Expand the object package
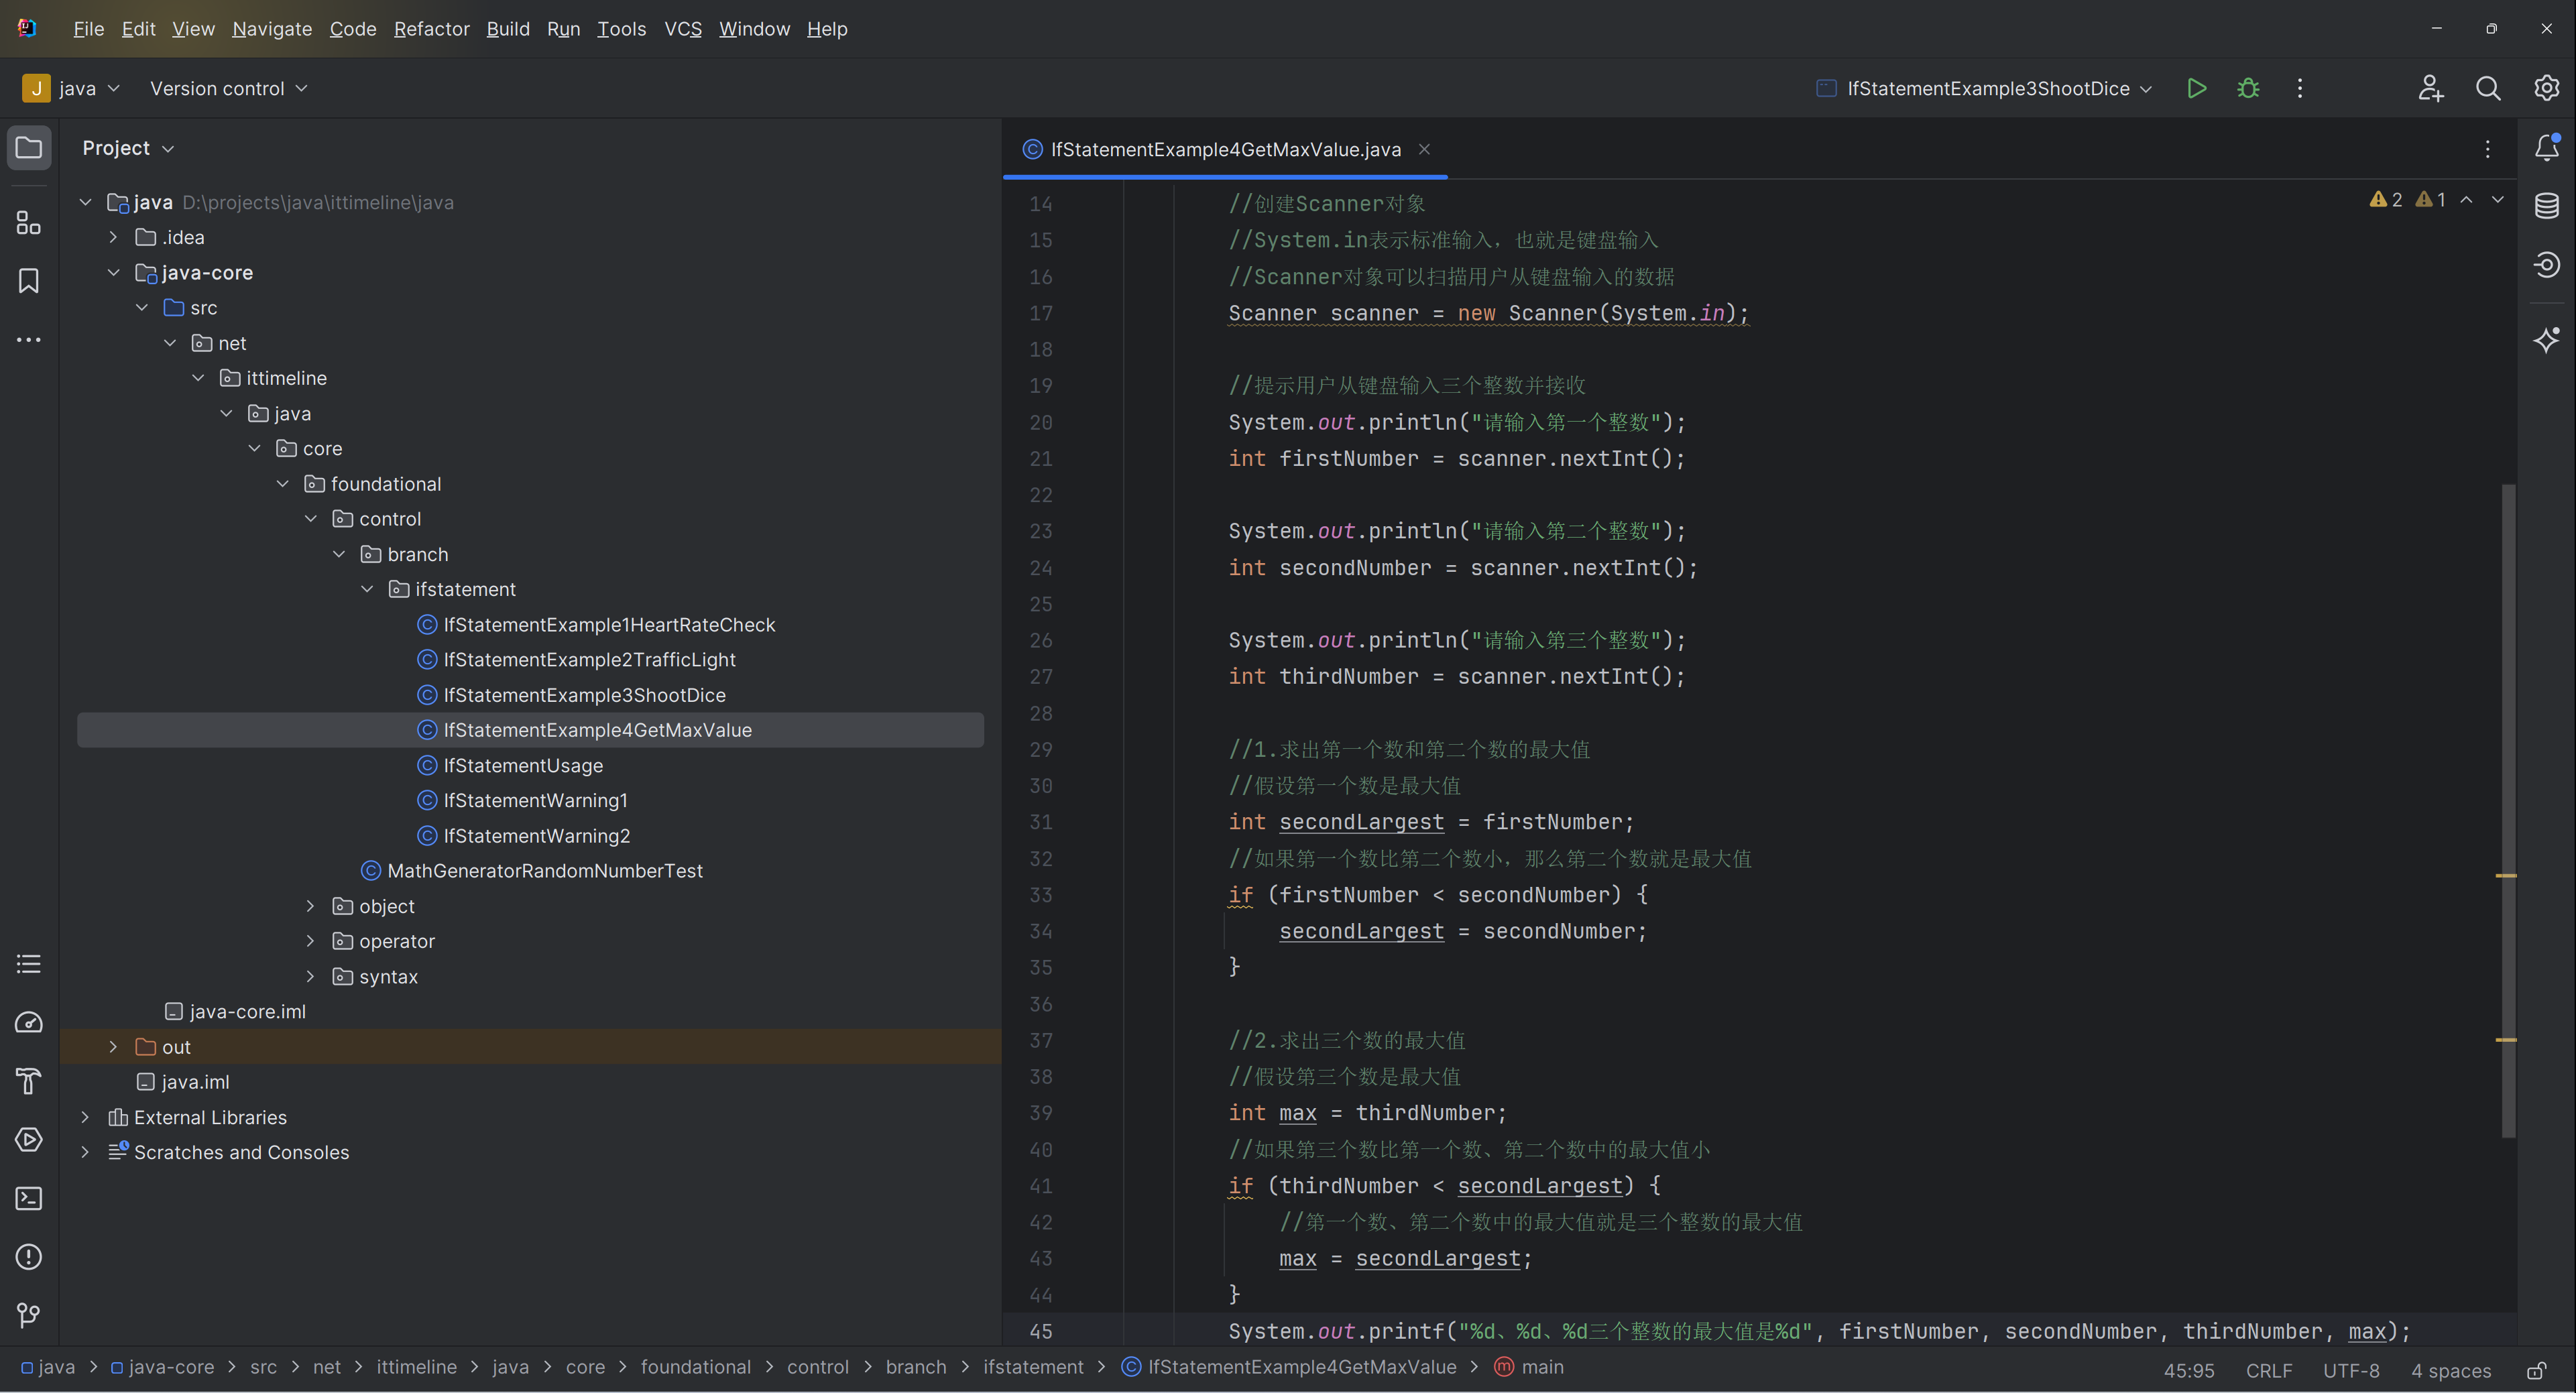This screenshot has height=1393, width=2576. 310,906
